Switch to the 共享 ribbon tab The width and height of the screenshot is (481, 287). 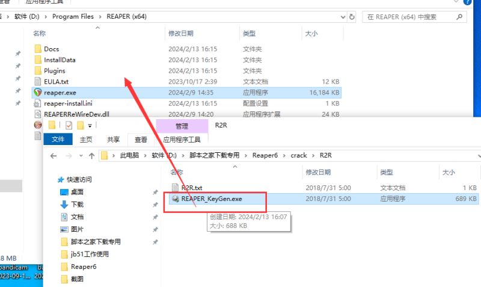[114, 140]
